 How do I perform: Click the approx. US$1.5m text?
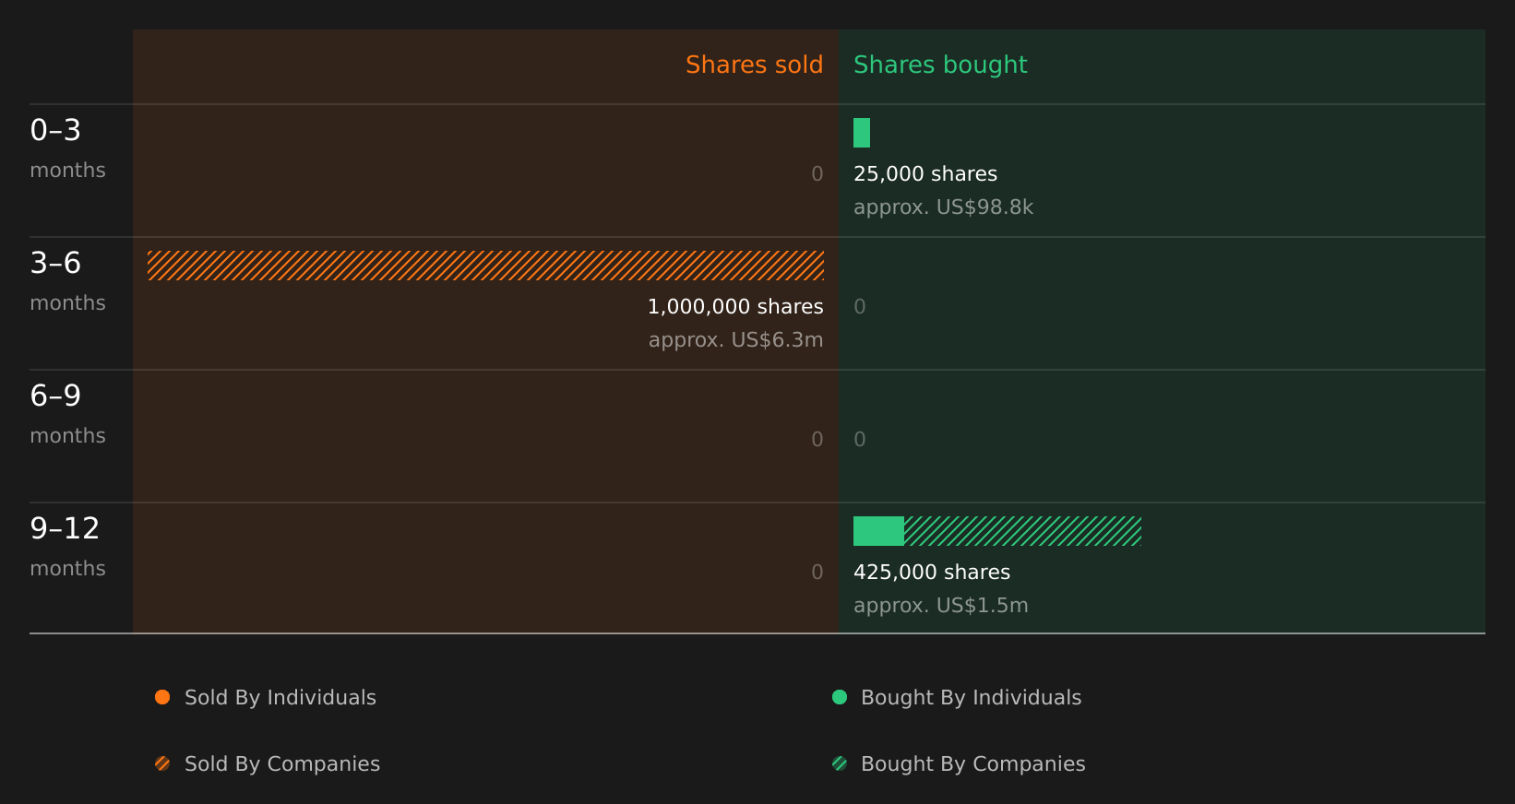pos(940,606)
